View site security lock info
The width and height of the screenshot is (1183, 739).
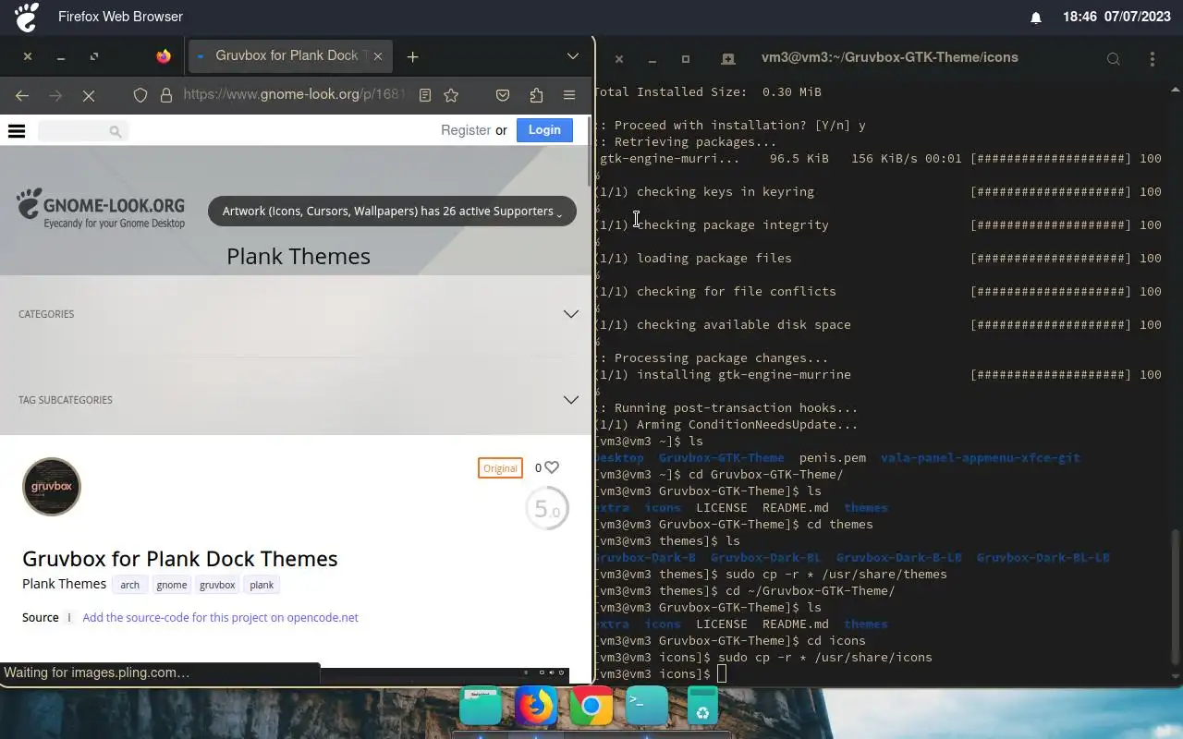pos(166,95)
